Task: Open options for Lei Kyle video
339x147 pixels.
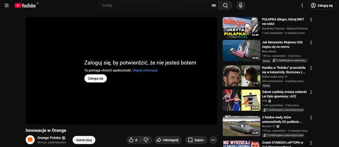Action: tap(311, 92)
